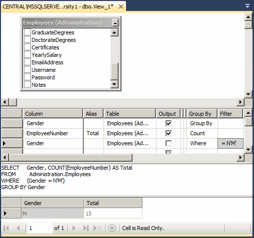The image size is (254, 238).
Task: Select the Total alias cell
Action: tap(93, 133)
